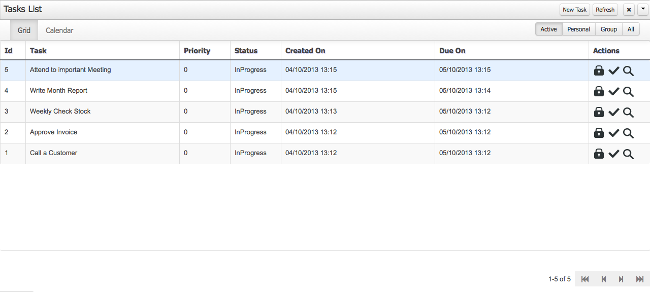The image size is (650, 292).
Task: Mark Write Month Report task as complete
Action: pos(613,91)
